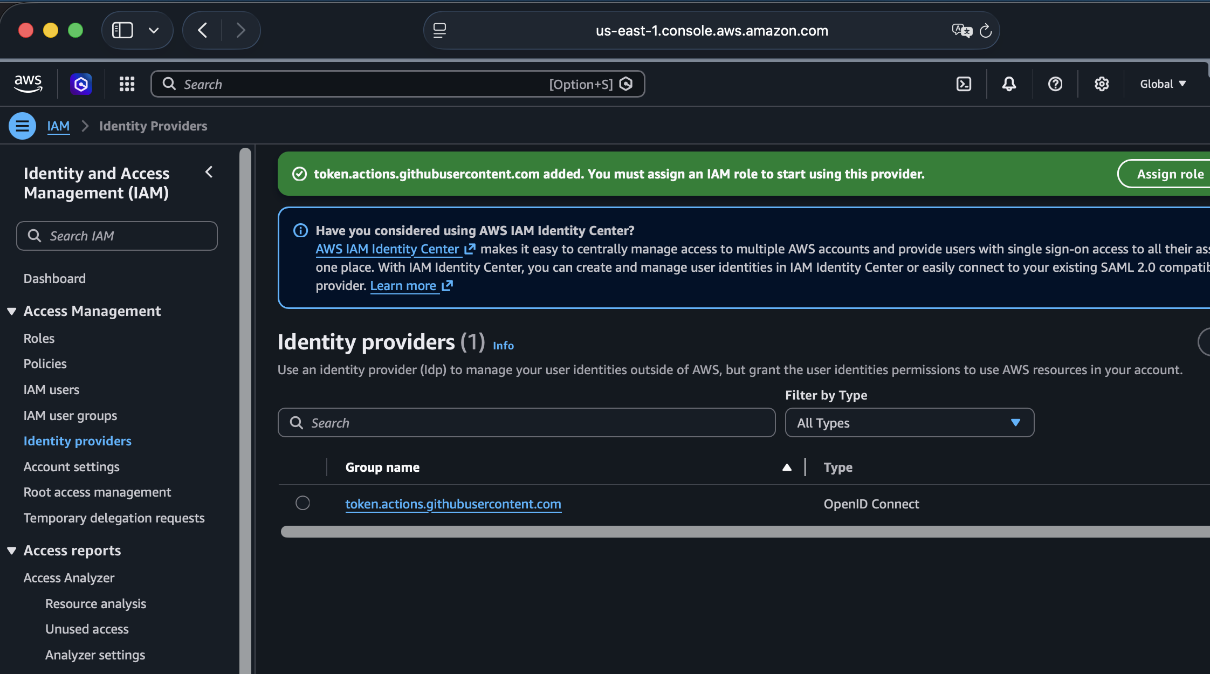Open the notifications bell
This screenshot has height=674, width=1210.
coord(1009,84)
